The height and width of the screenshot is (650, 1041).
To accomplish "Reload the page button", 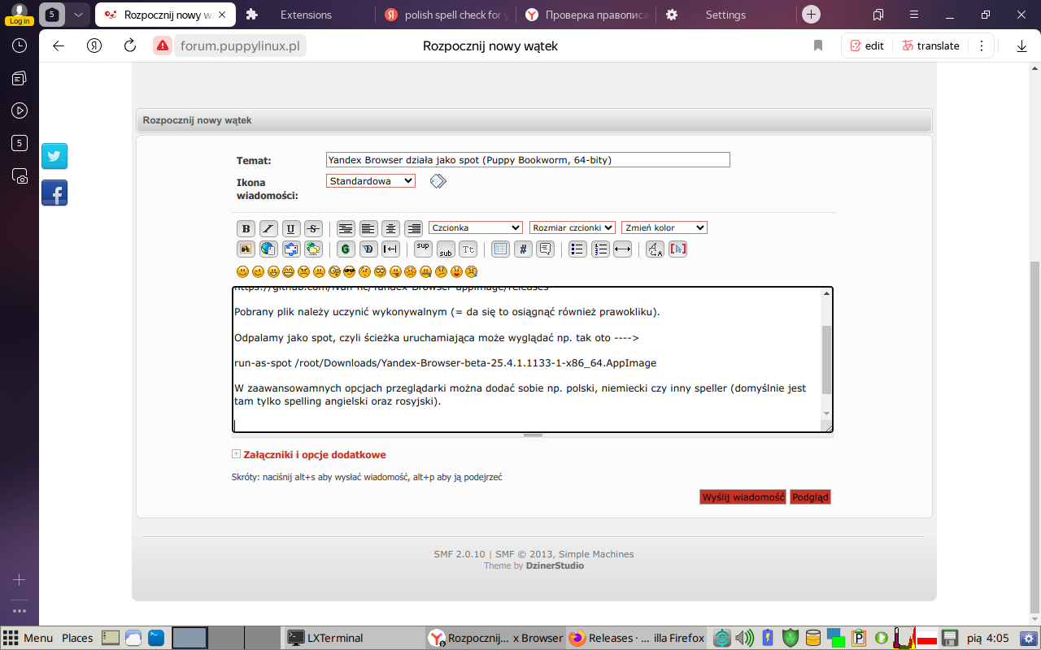I will click(x=129, y=46).
